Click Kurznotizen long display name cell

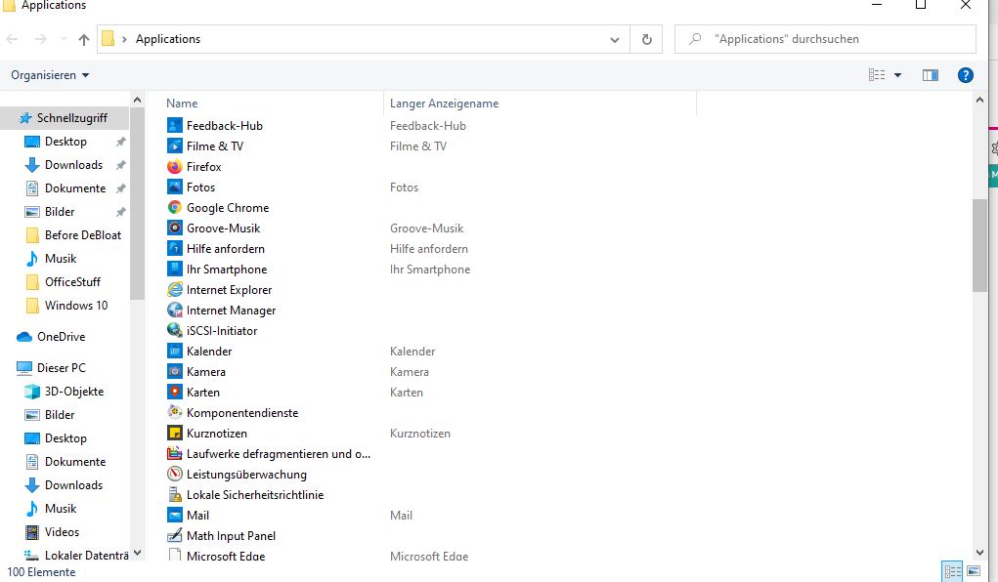[420, 434]
